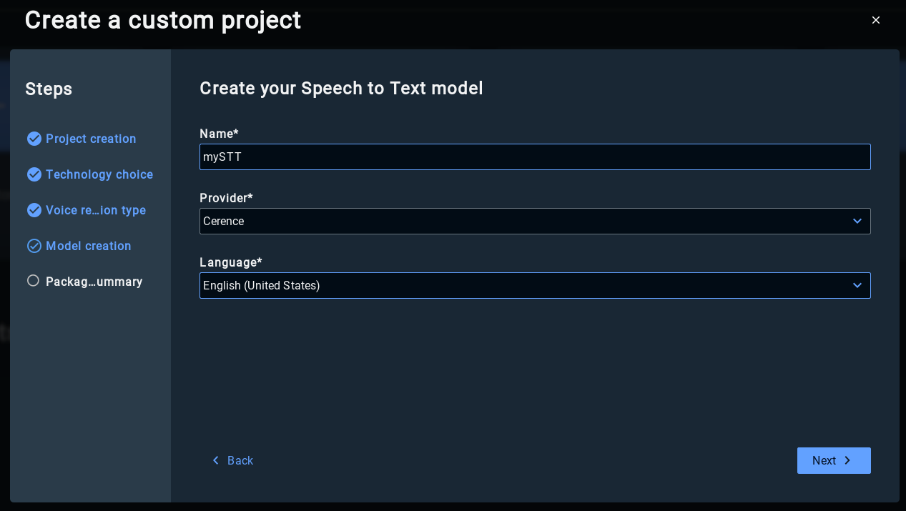Open the English (United States) language selector

point(522,286)
